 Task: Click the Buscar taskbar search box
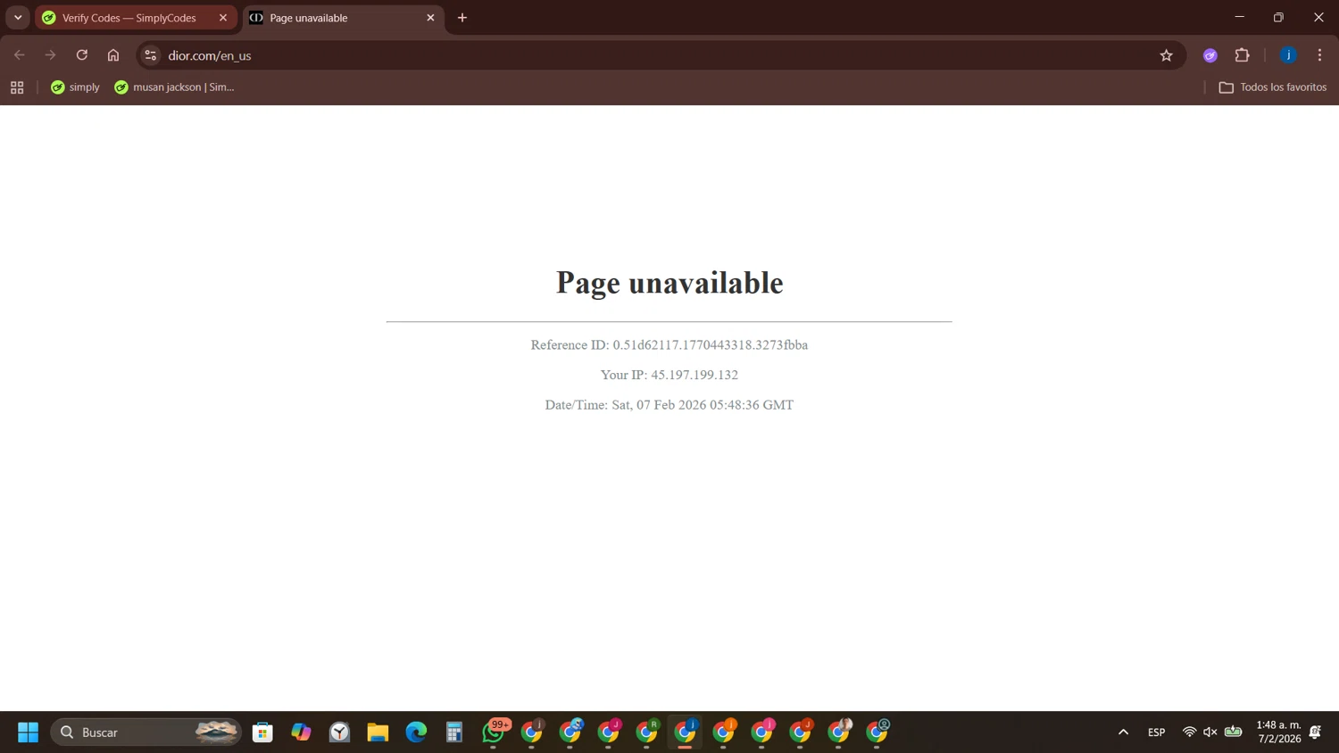146,732
